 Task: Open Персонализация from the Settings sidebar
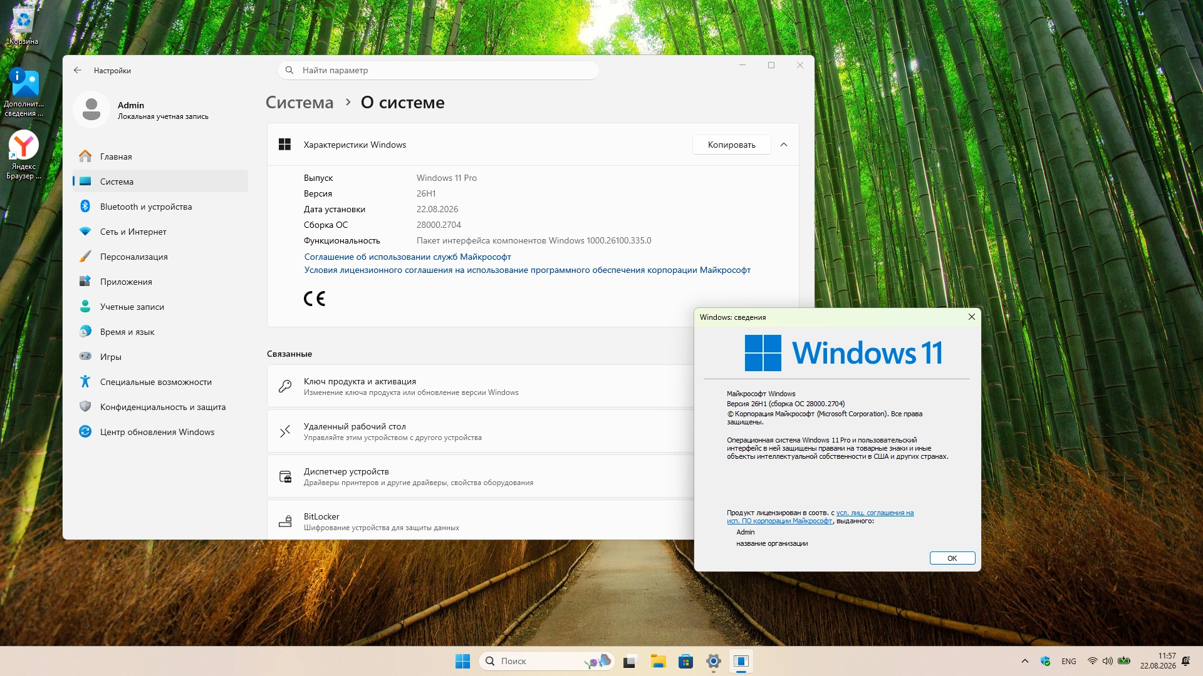tap(160, 257)
